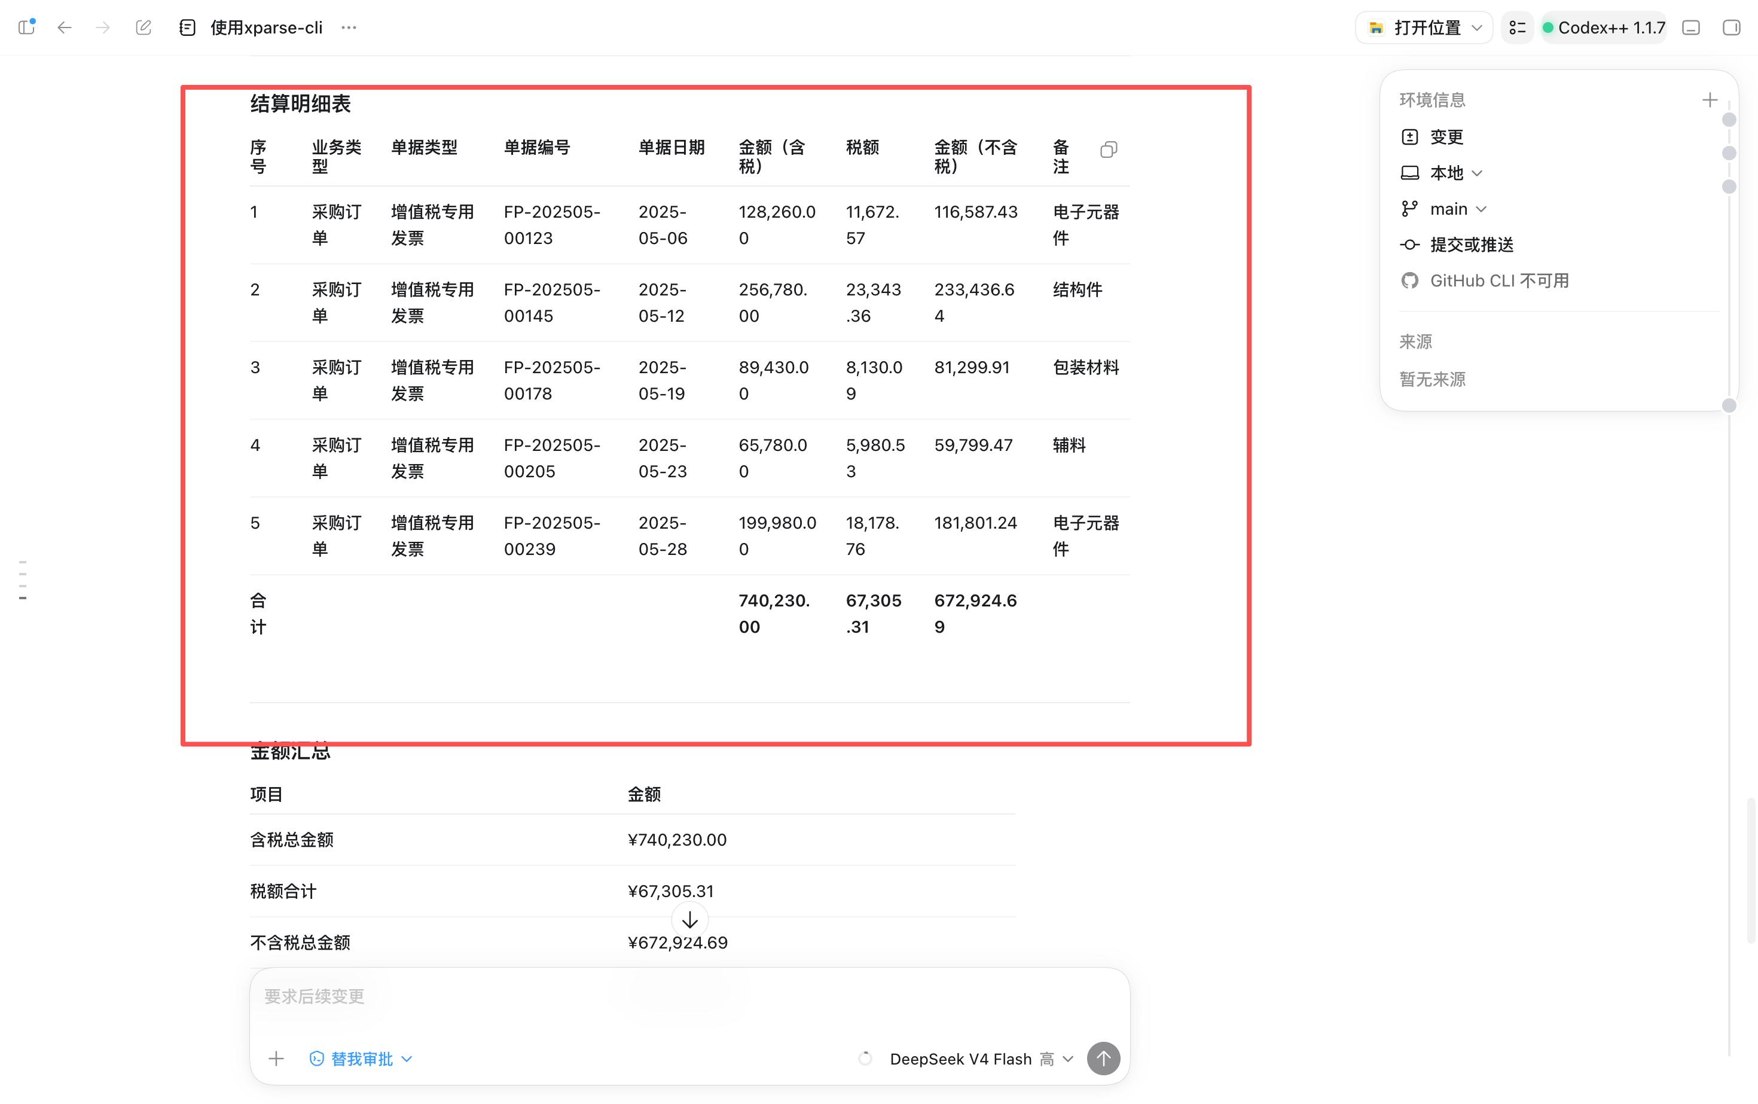Toggle the bottom panel layout icon

pyautogui.click(x=1692, y=28)
